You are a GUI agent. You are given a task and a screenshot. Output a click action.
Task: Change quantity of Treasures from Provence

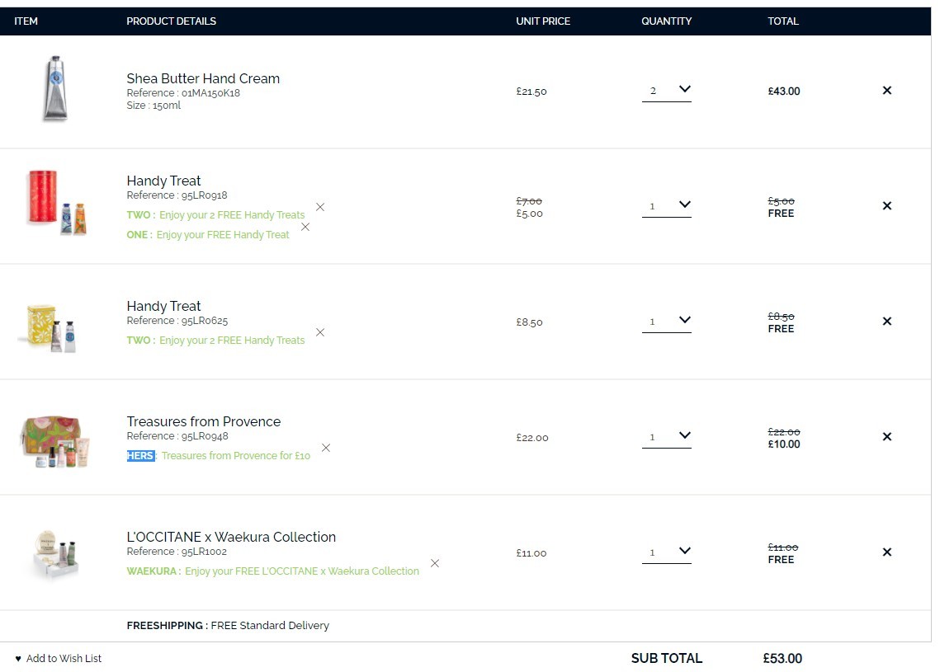point(666,437)
